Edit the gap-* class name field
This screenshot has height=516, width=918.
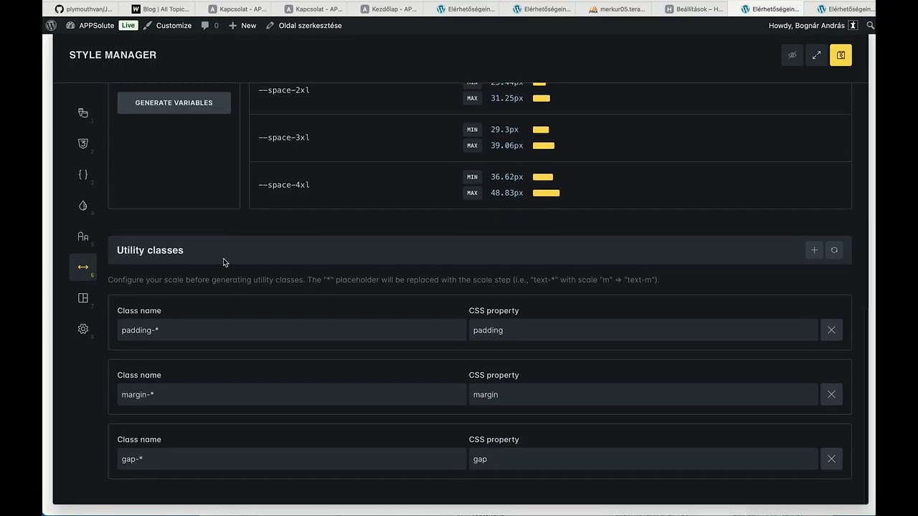[292, 459]
